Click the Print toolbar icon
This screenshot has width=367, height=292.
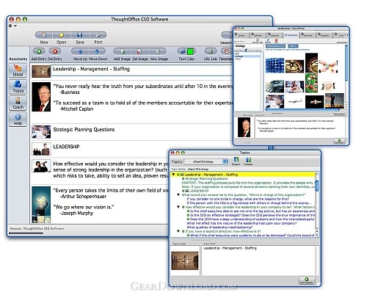pyautogui.click(x=98, y=35)
